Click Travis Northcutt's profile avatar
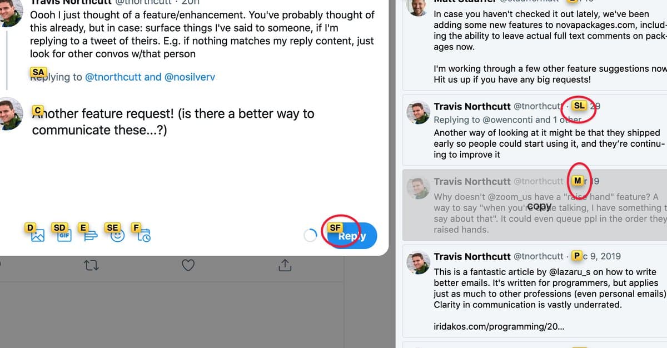This screenshot has height=348, width=667. (418, 112)
